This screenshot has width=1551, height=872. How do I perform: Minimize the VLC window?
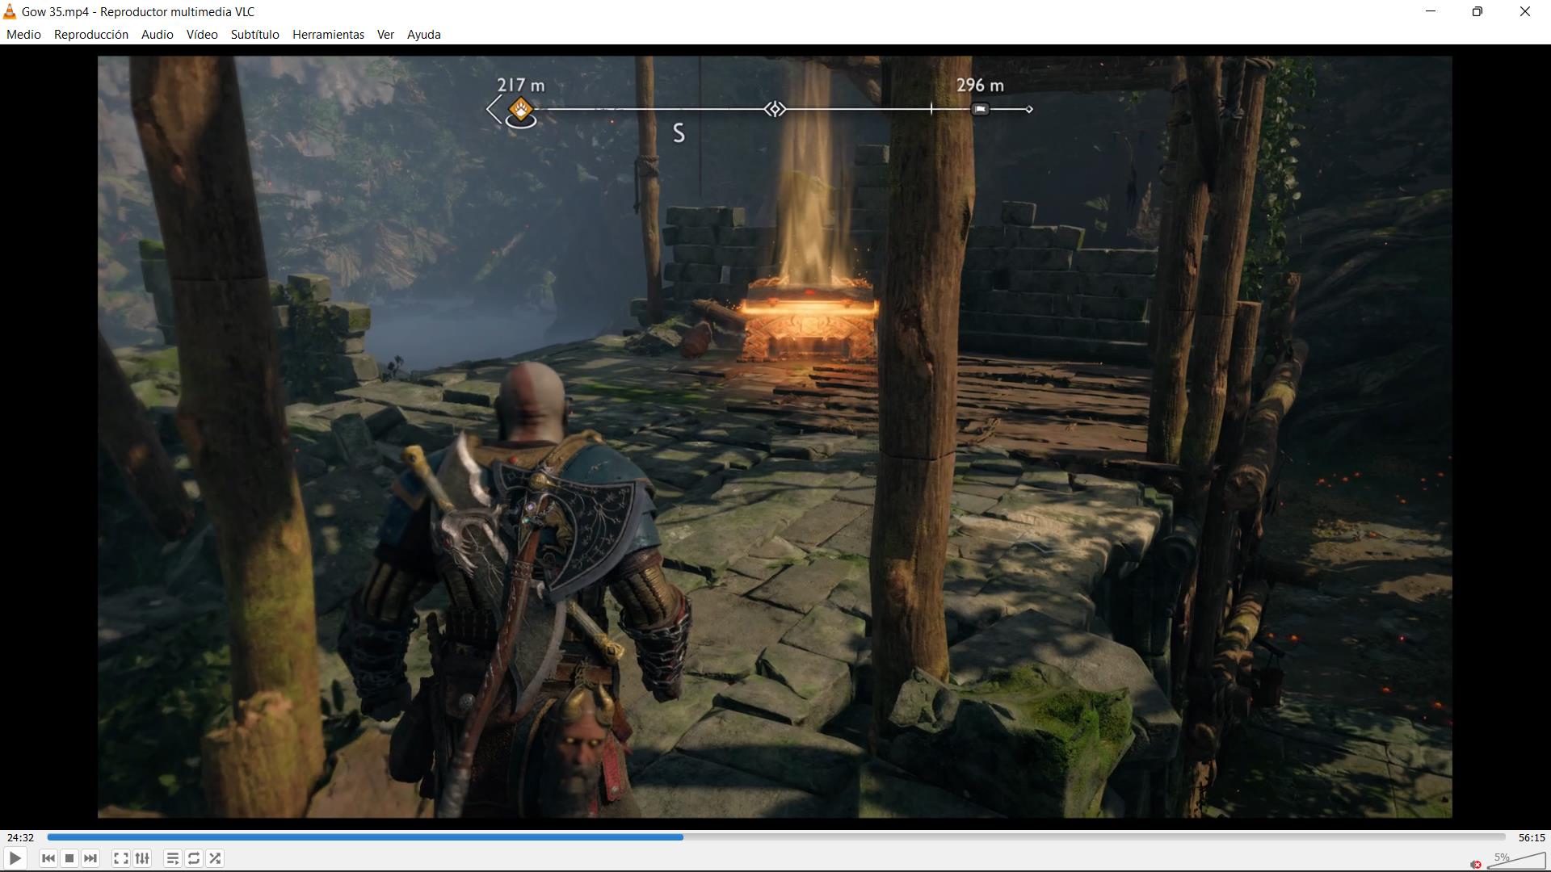click(1431, 11)
